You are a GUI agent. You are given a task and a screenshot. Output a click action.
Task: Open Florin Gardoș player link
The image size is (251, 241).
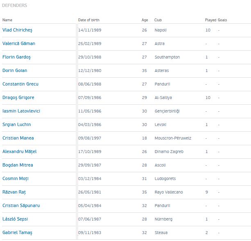(16, 57)
